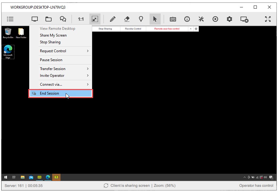Start session recording
278x192 pixels.
point(215,19)
